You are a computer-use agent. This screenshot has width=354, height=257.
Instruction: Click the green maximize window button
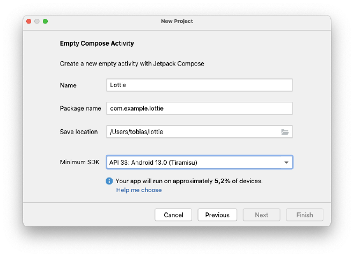(46, 21)
